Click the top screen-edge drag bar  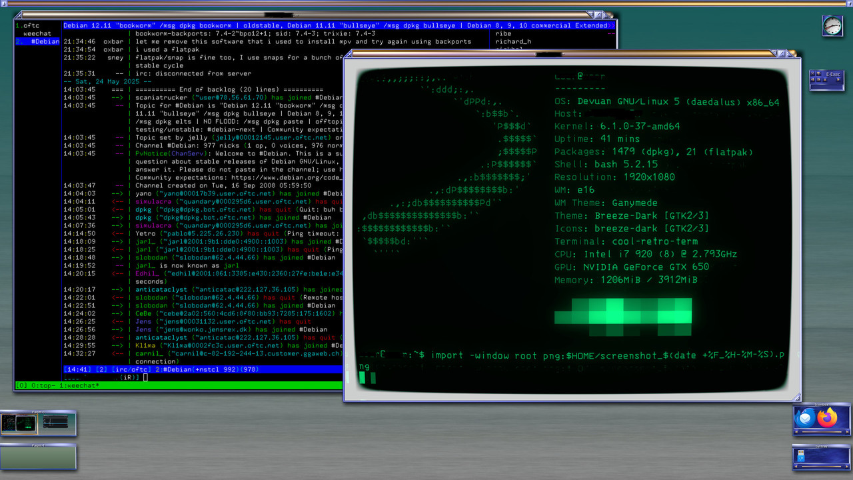pyautogui.click(x=426, y=3)
